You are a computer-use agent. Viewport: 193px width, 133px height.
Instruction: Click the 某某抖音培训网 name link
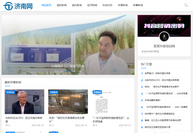[164, 46]
